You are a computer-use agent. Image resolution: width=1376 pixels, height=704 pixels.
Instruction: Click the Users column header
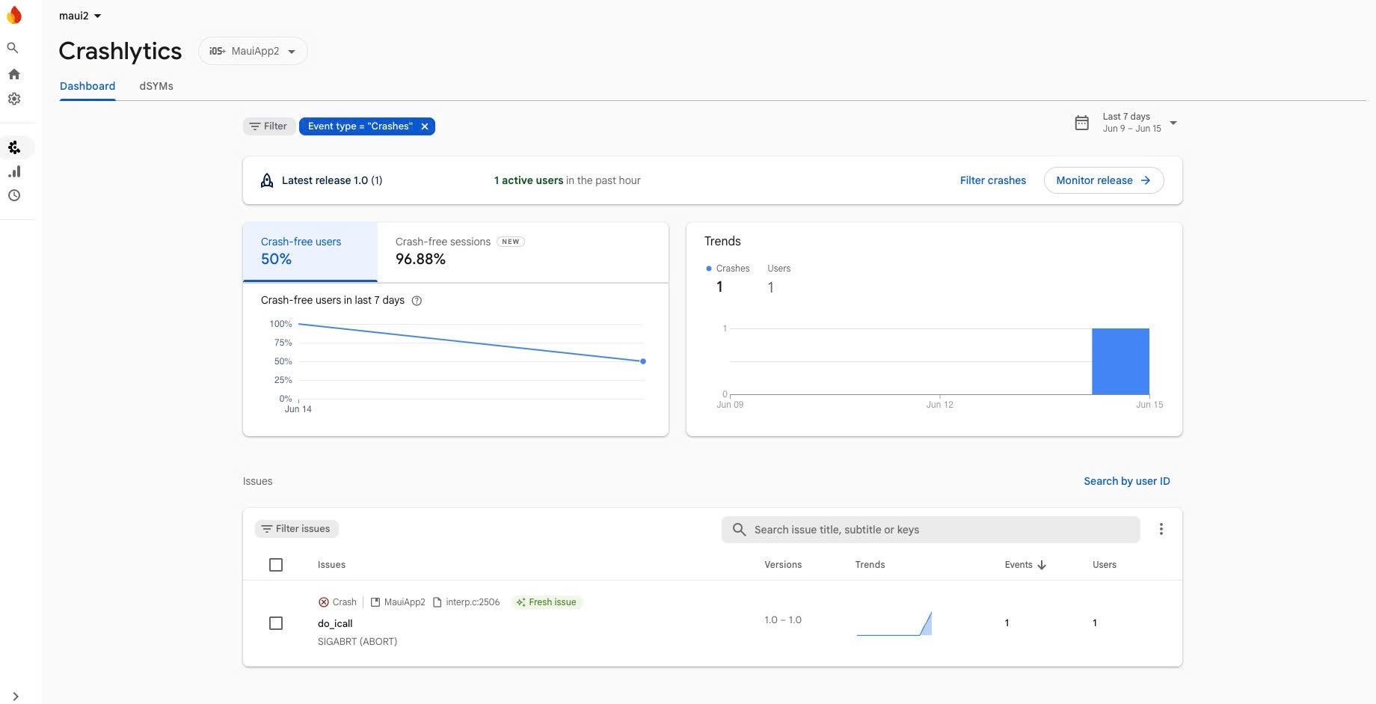(x=1105, y=565)
